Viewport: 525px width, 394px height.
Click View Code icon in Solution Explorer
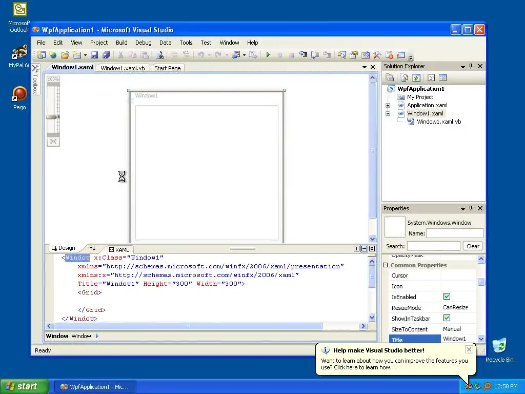click(x=431, y=78)
